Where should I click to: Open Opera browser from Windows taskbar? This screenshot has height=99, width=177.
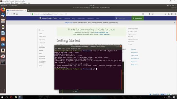click(x=11, y=97)
